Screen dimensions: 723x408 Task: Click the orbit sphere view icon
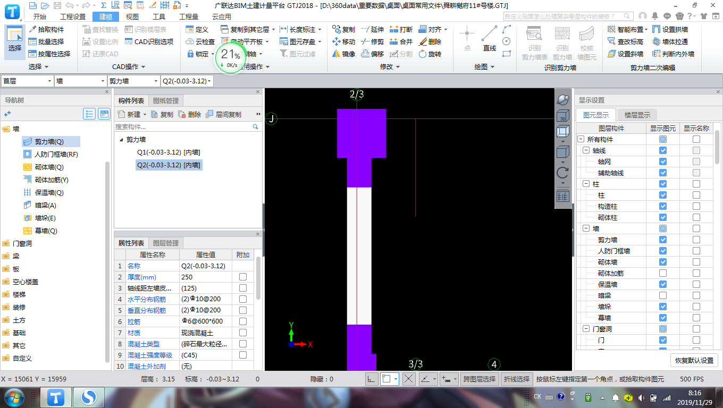coord(562,99)
